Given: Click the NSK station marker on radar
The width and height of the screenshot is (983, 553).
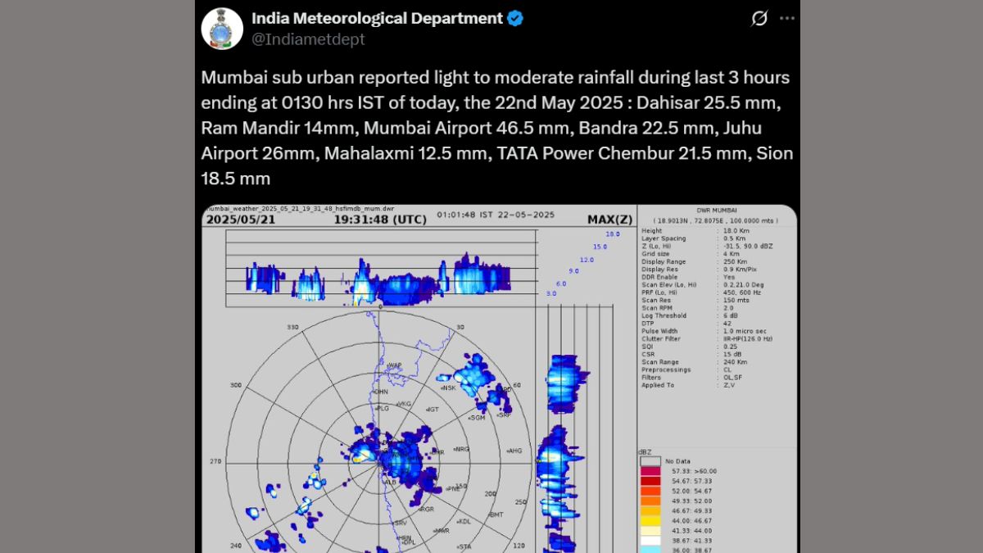Looking at the screenshot, I should (447, 388).
